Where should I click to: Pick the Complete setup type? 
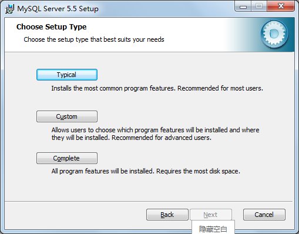pyautogui.click(x=67, y=158)
